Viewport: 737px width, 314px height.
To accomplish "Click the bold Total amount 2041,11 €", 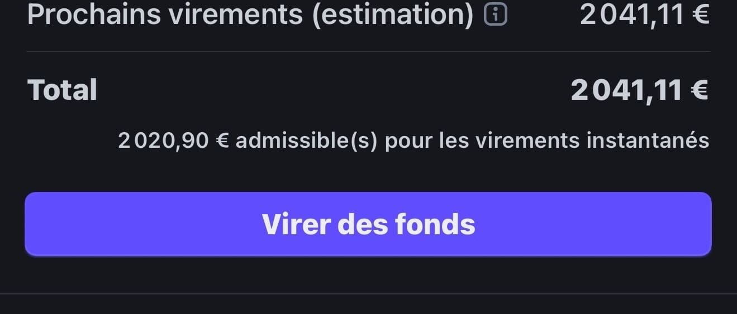I will pos(640,90).
